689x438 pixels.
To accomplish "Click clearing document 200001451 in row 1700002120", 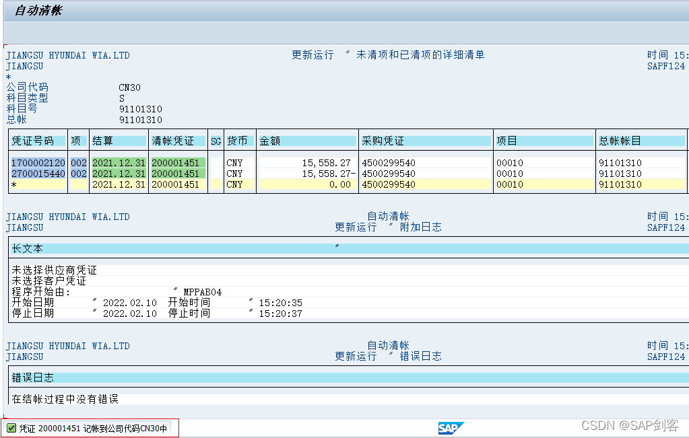I will pyautogui.click(x=175, y=163).
